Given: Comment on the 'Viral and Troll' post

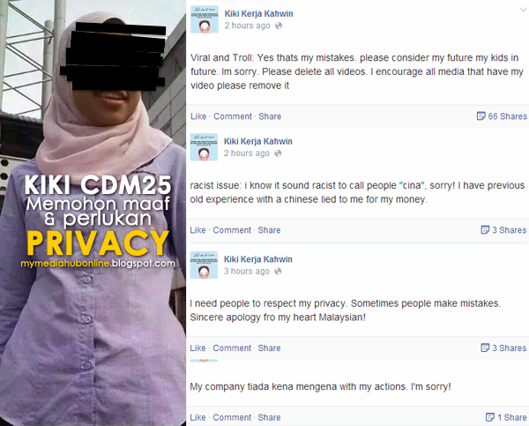Looking at the screenshot, I should tap(233, 116).
